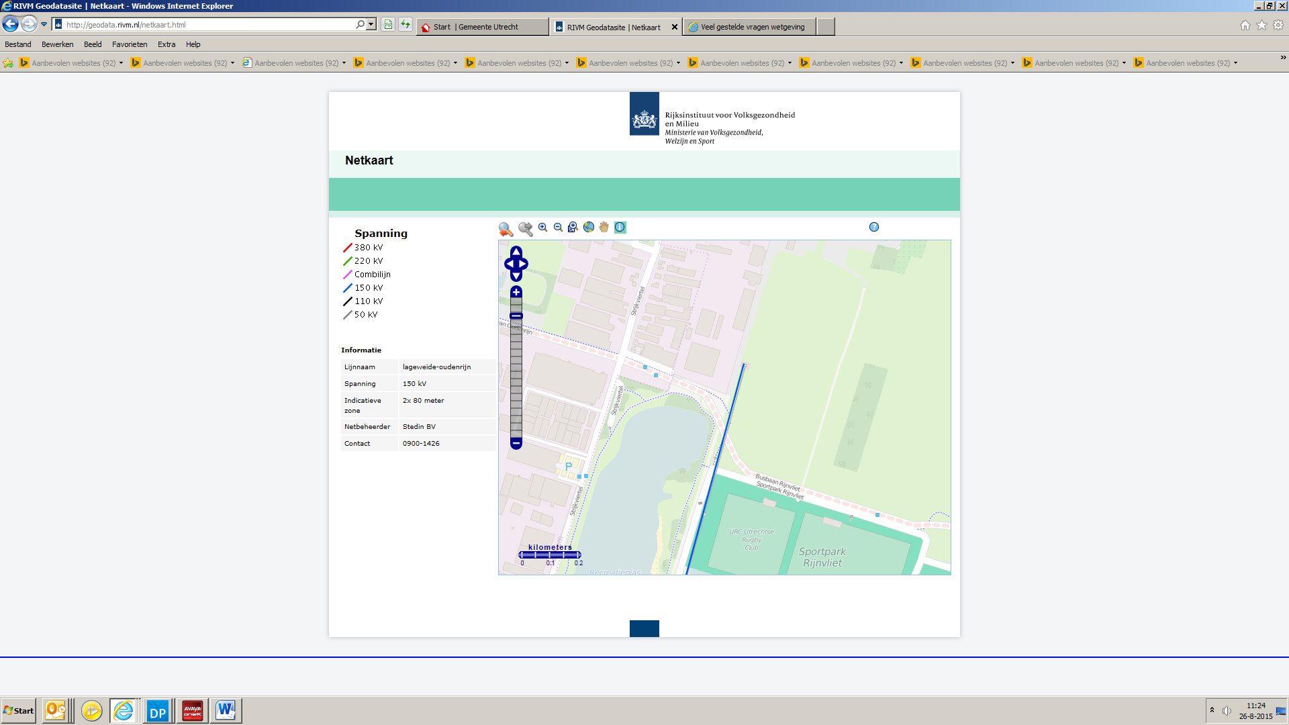
Task: Open recent pages dropdown beside the forward button
Action: pyautogui.click(x=43, y=24)
